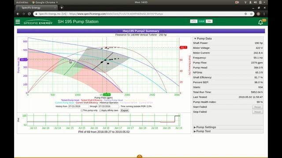This screenshot has height=158, width=282.
Task: Switch time display to Local
Action: (x=202, y=21)
